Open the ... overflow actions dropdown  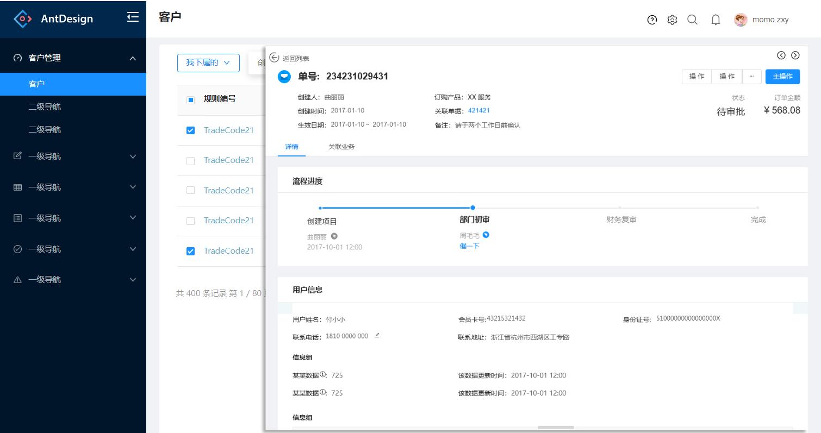pos(751,76)
